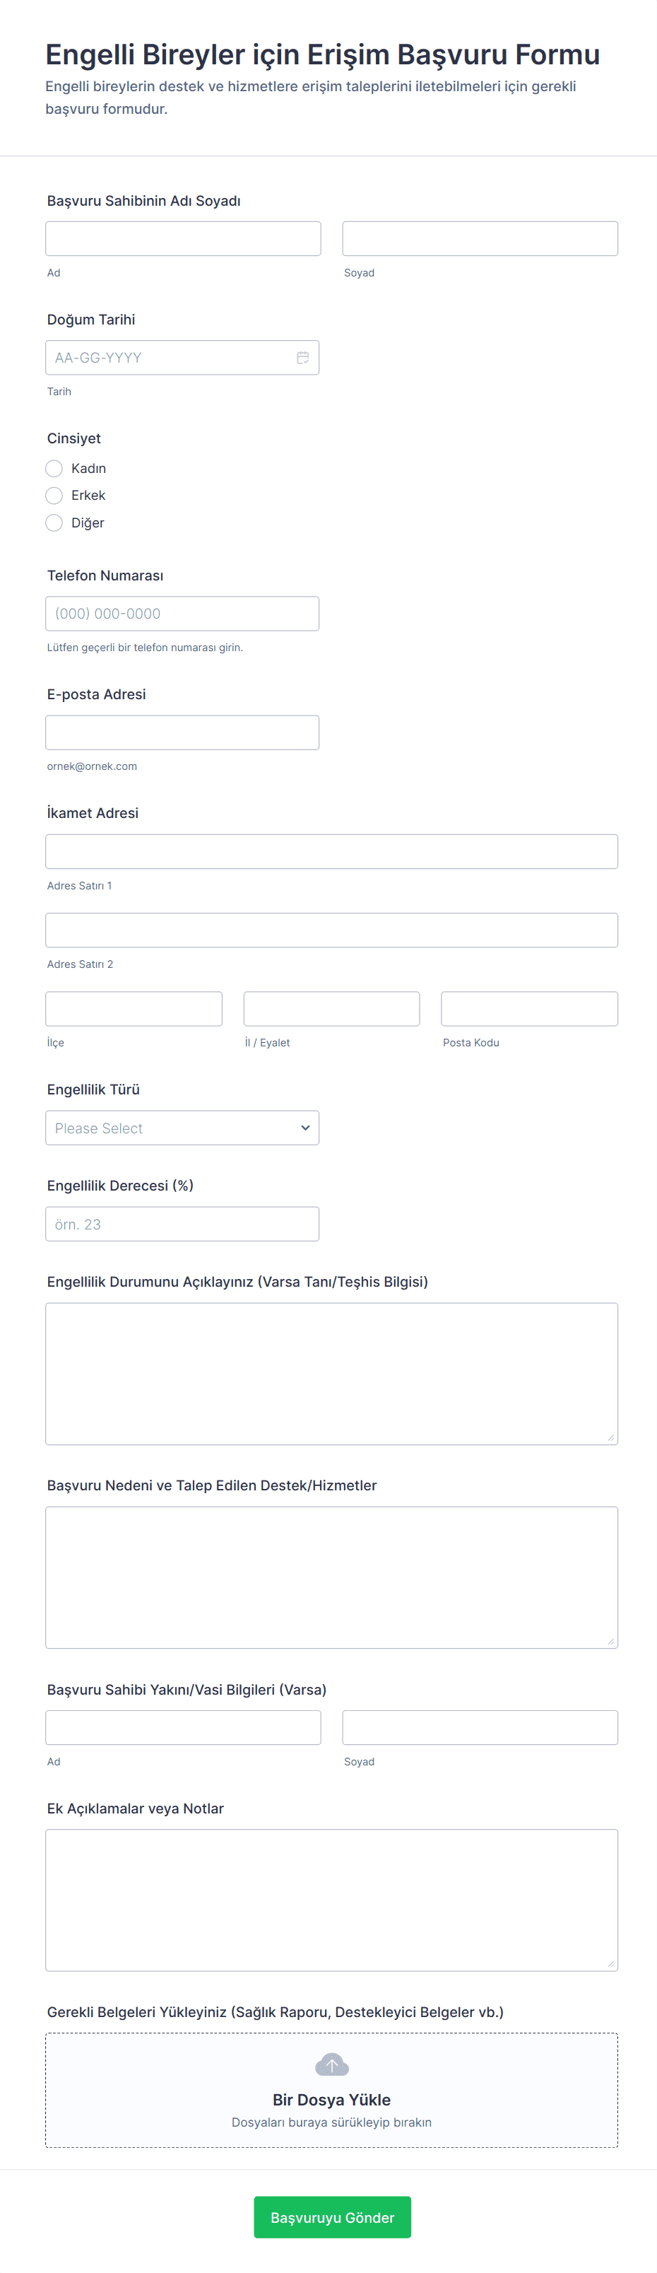Focus the applicant Ad name field
657x2273 pixels.
pyautogui.click(x=182, y=238)
